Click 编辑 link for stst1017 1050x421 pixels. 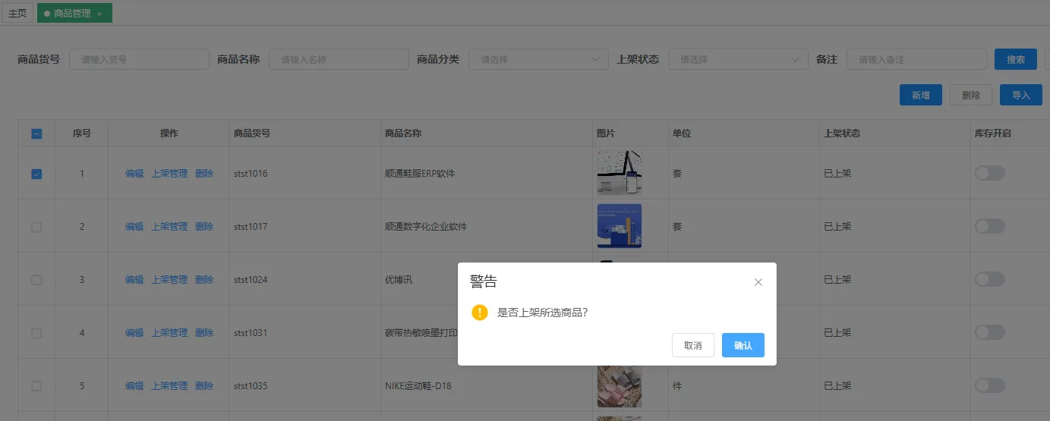click(x=134, y=227)
